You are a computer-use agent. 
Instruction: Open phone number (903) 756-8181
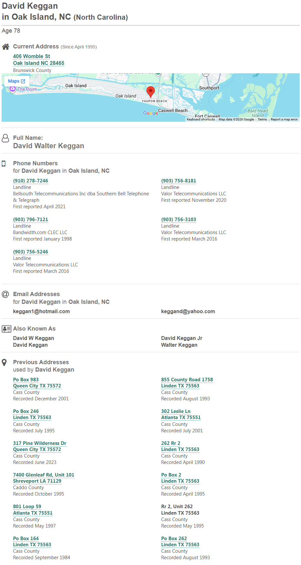[x=179, y=181]
